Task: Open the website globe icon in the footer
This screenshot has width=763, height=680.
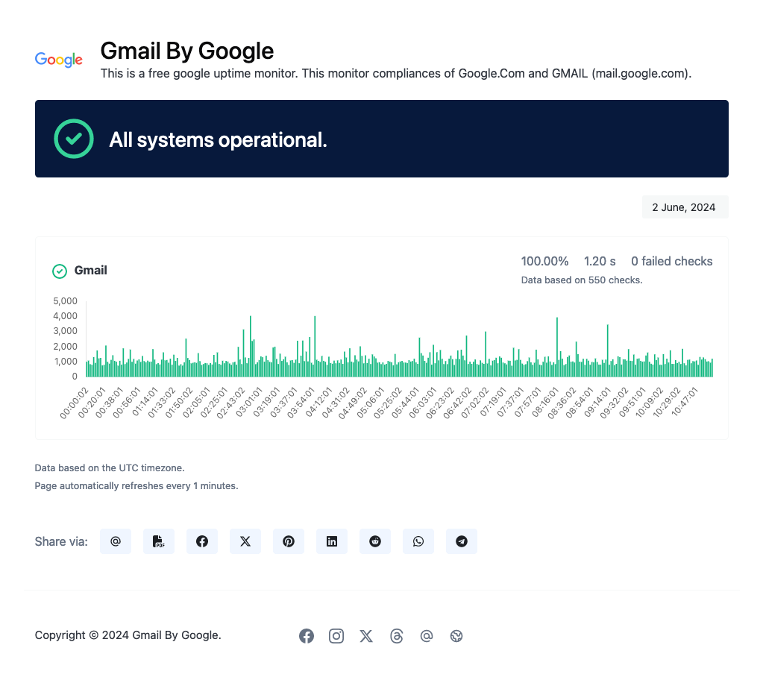Action: coord(457,636)
